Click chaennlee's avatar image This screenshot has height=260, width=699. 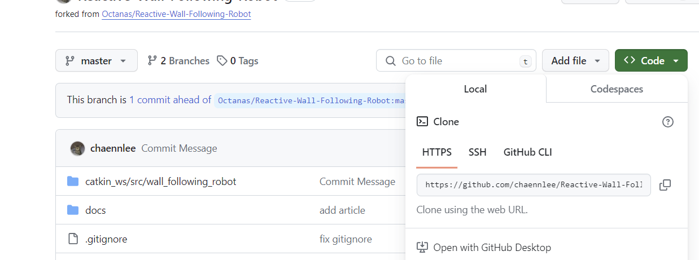coord(77,148)
